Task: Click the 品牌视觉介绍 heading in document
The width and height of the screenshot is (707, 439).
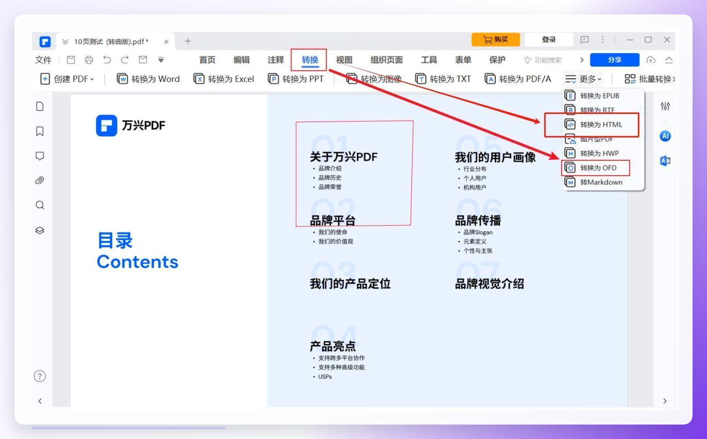Action: 490,284
